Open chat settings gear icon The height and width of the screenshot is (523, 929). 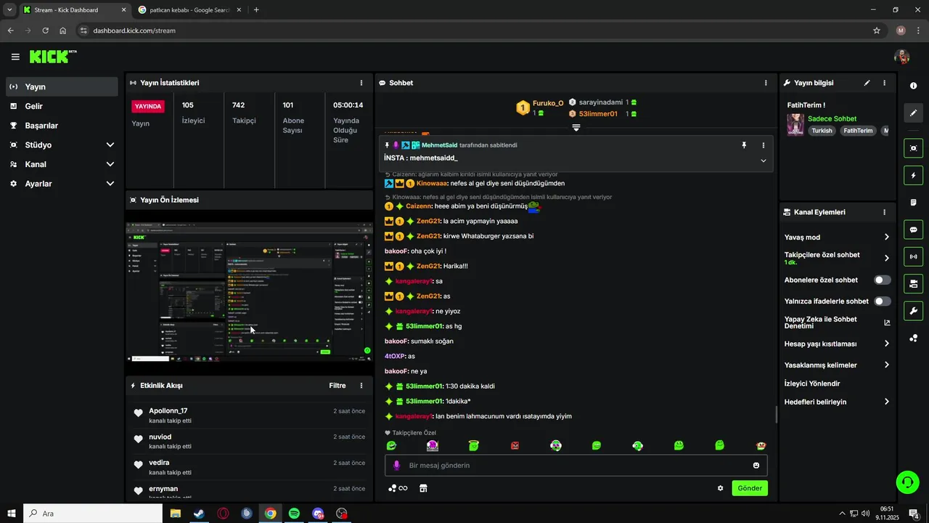[720, 488]
